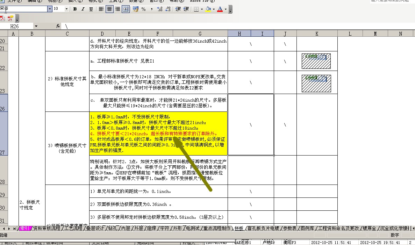
Task: Apply currency number style
Action: coord(136,9)
